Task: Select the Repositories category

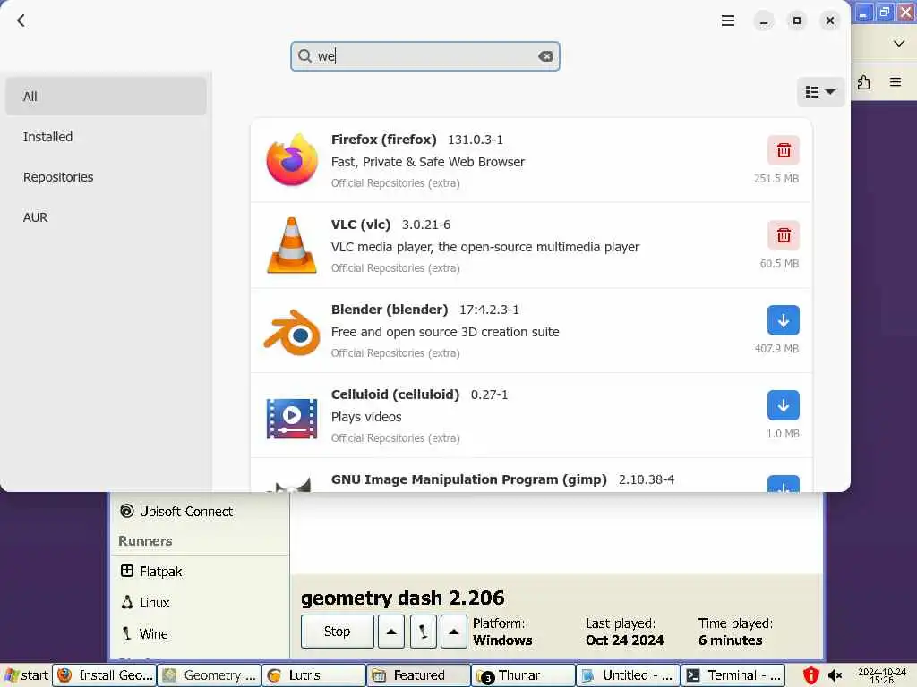Action: tap(106, 177)
